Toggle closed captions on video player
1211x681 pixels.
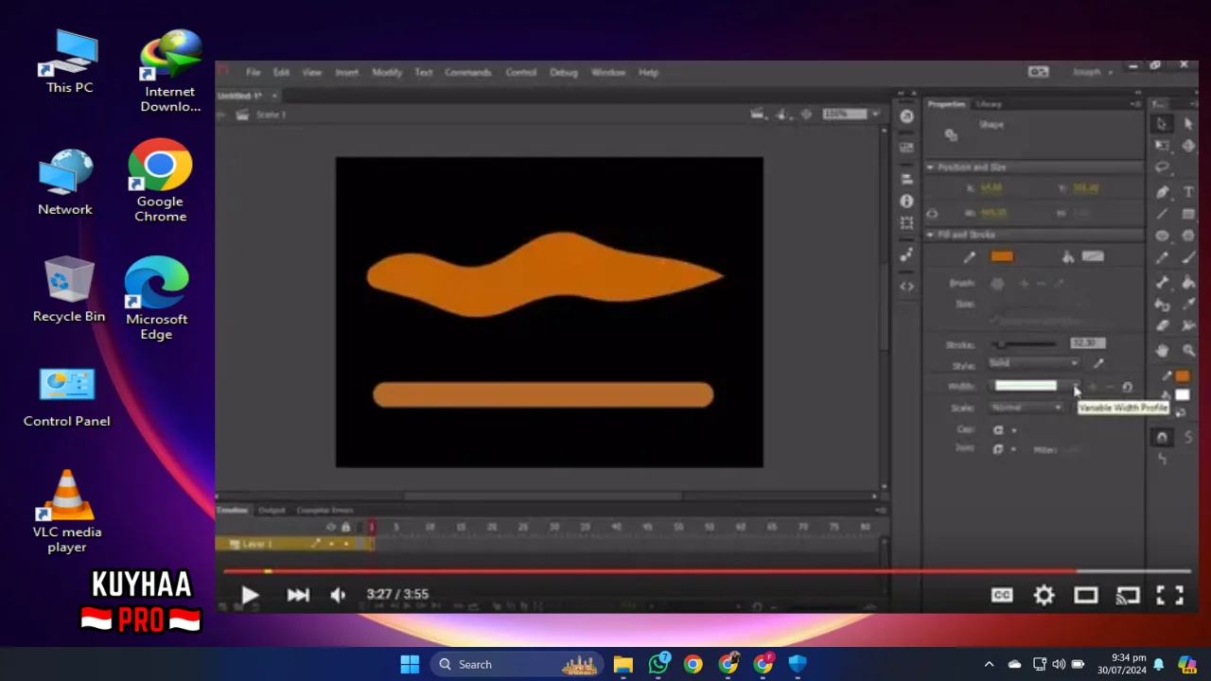[1002, 594]
